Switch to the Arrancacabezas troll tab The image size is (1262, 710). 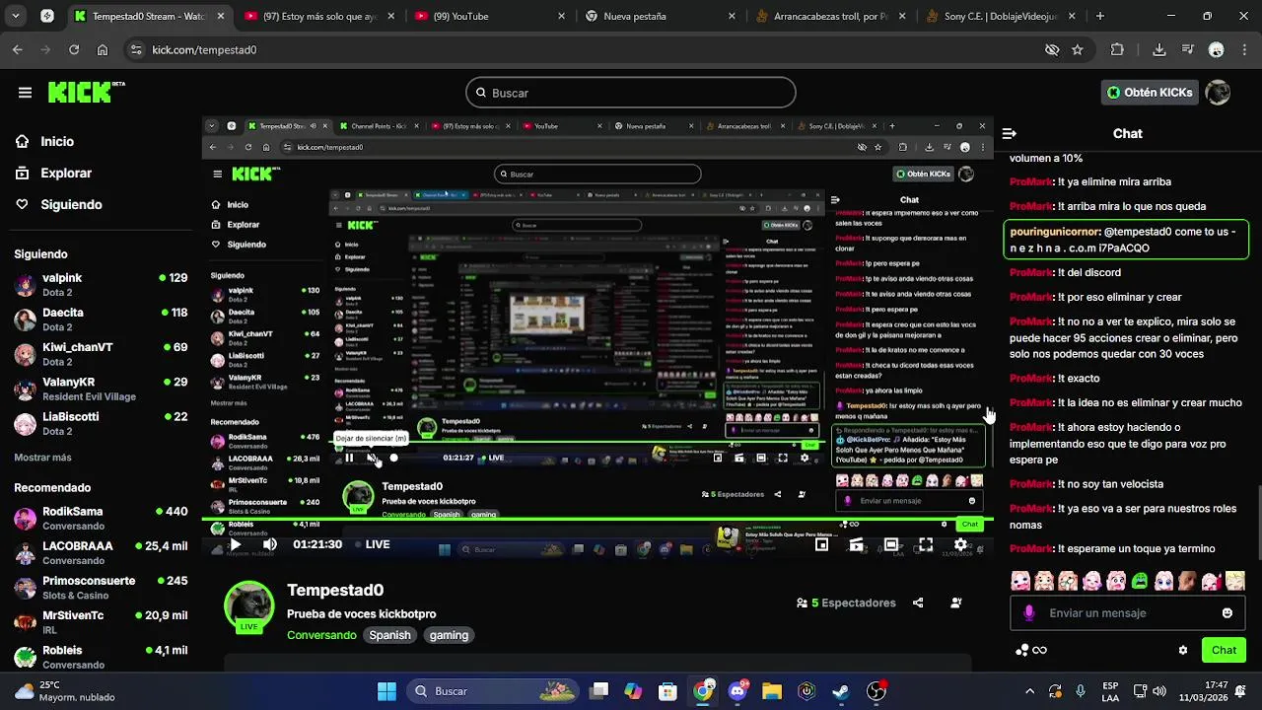click(831, 16)
